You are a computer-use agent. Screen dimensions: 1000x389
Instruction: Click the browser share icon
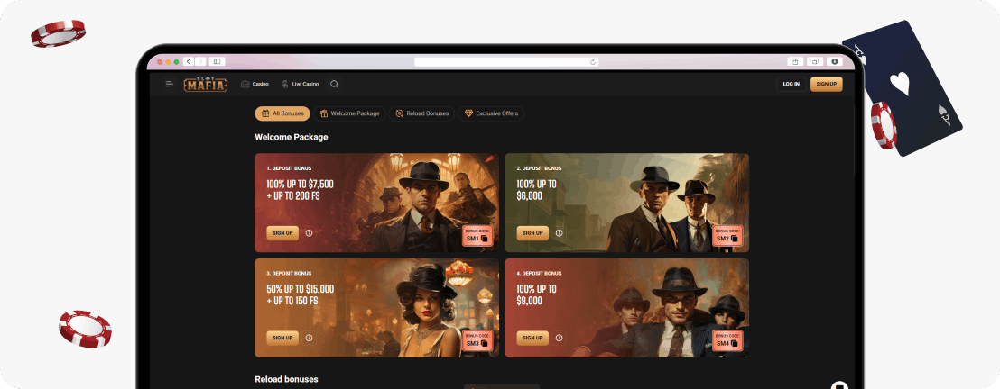coord(795,62)
